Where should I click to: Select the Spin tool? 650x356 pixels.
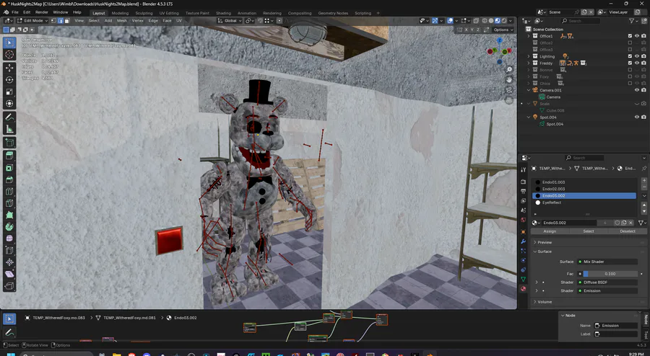[9, 227]
